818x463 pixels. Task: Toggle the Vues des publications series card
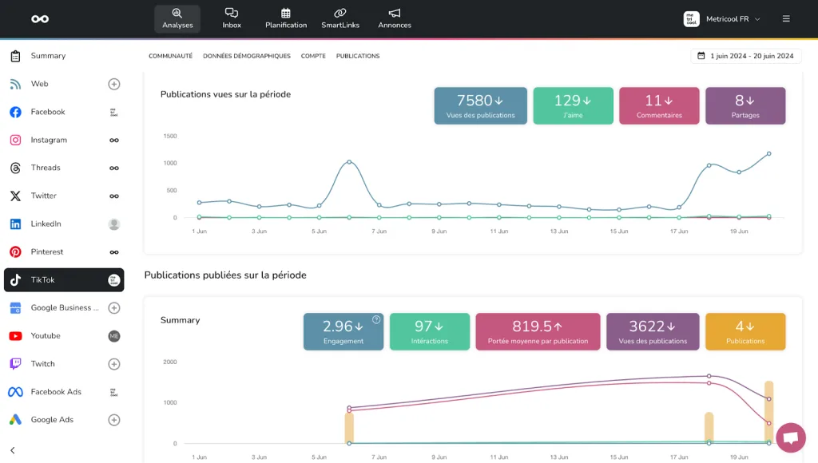pos(480,105)
